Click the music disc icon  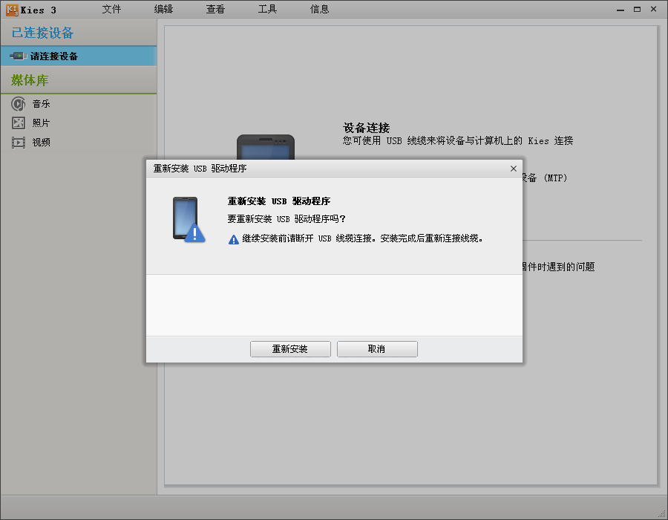point(19,103)
